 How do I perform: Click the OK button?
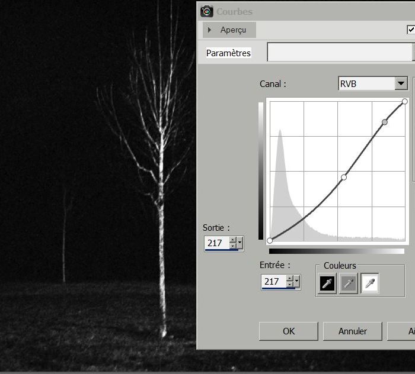[289, 331]
